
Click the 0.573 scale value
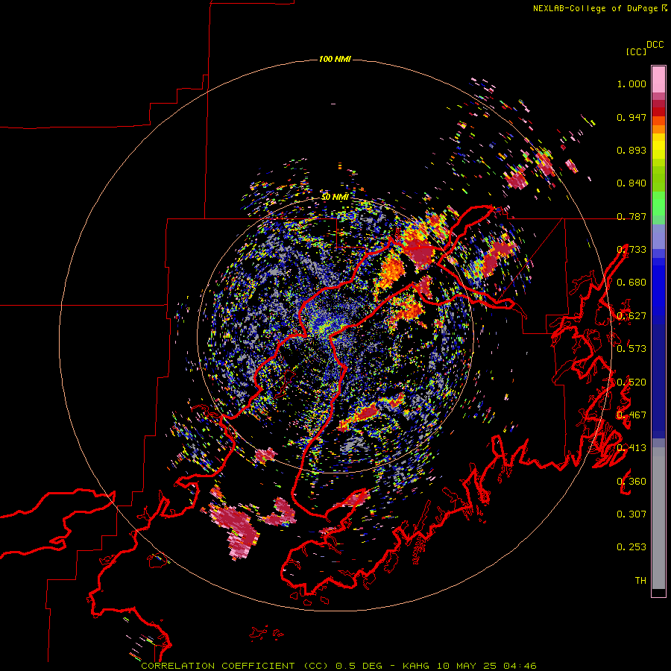631,348
